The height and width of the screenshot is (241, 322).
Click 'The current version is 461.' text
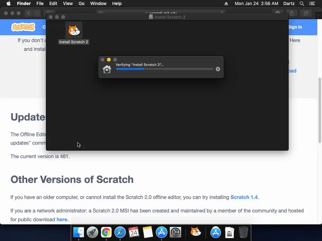click(40, 156)
